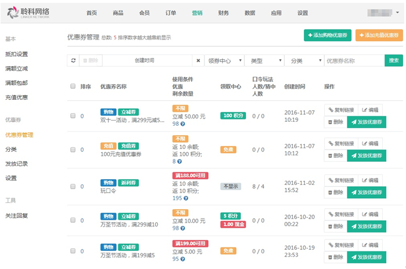Image resolution: width=406 pixels, height=269 pixels.
Task: Click the 添加购物优惠券 button
Action: pos(327,35)
